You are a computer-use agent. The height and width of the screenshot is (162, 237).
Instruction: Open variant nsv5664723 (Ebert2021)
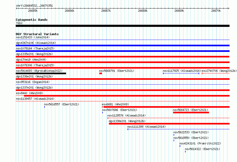[190, 110]
